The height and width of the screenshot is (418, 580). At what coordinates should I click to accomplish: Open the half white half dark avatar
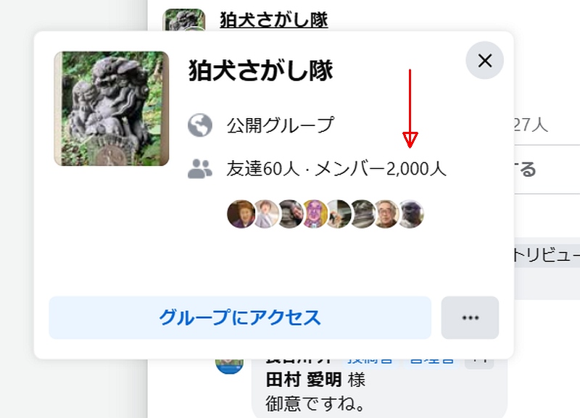coord(338,214)
